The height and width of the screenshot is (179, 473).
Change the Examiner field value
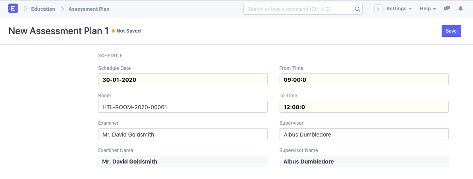pos(183,134)
